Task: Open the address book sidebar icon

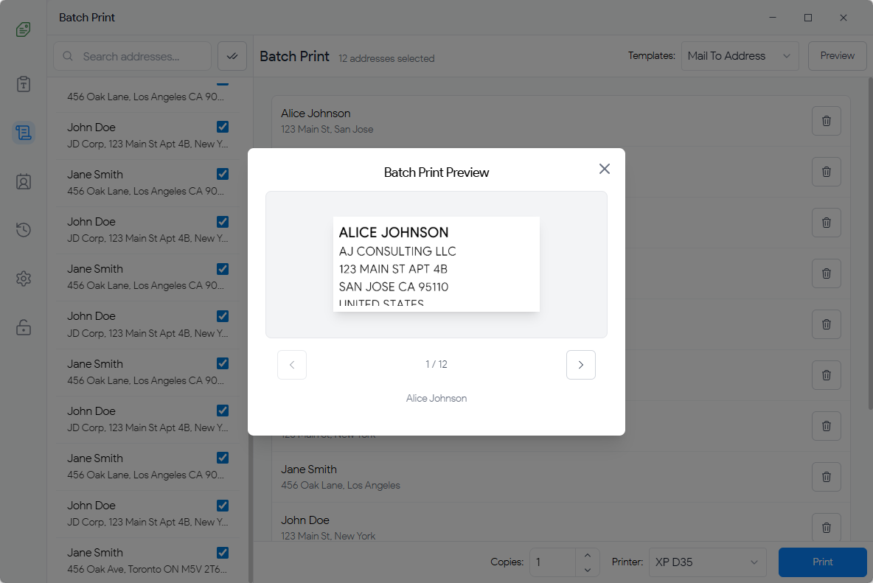Action: [24, 181]
